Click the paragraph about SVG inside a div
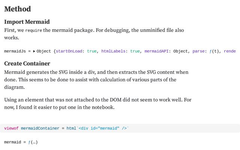240x150 pixels. [96, 79]
